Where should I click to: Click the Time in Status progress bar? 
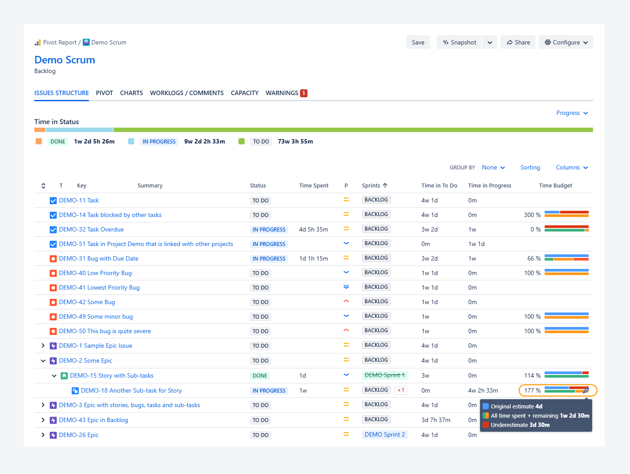[x=314, y=130]
